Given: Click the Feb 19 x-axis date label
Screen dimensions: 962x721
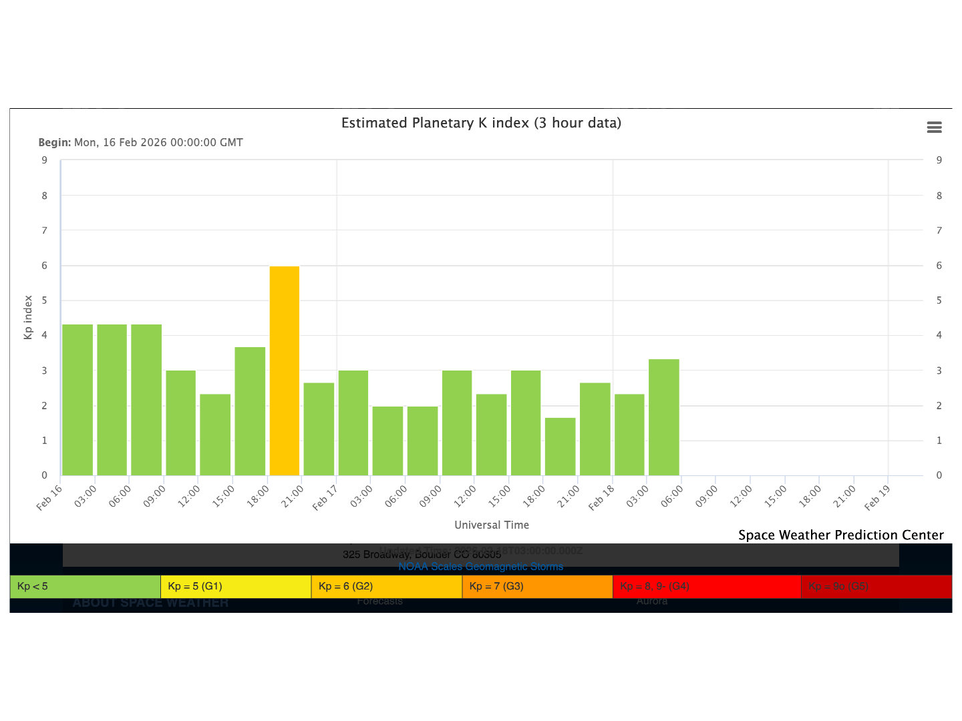Looking at the screenshot, I should pos(876,498).
